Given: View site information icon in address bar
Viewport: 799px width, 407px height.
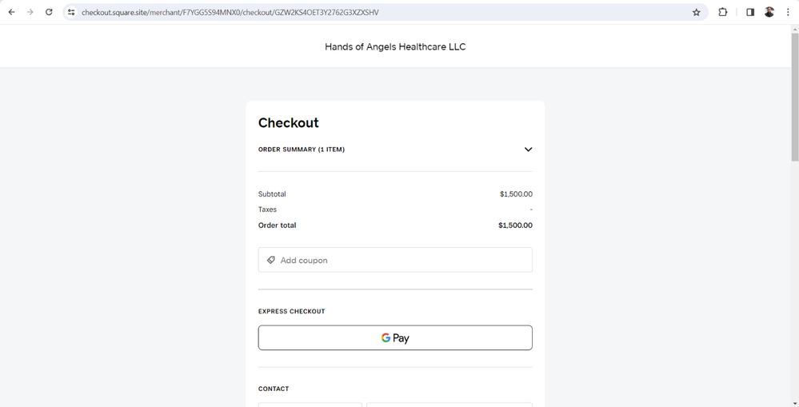Looking at the screenshot, I should [x=71, y=12].
